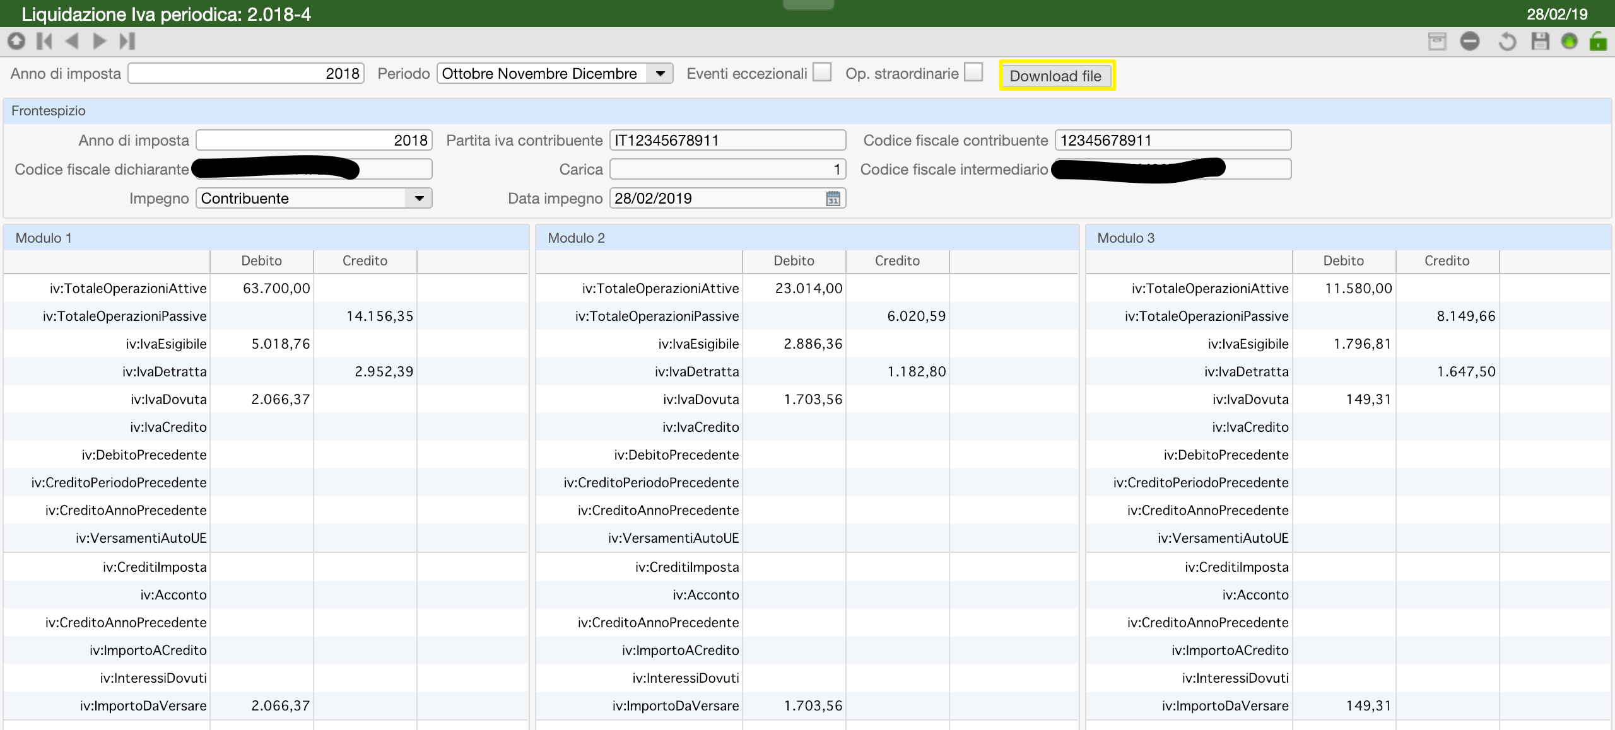The image size is (1615, 730).
Task: Select Modulo 3 ImportoDaVersare value 149,31
Action: click(1344, 705)
